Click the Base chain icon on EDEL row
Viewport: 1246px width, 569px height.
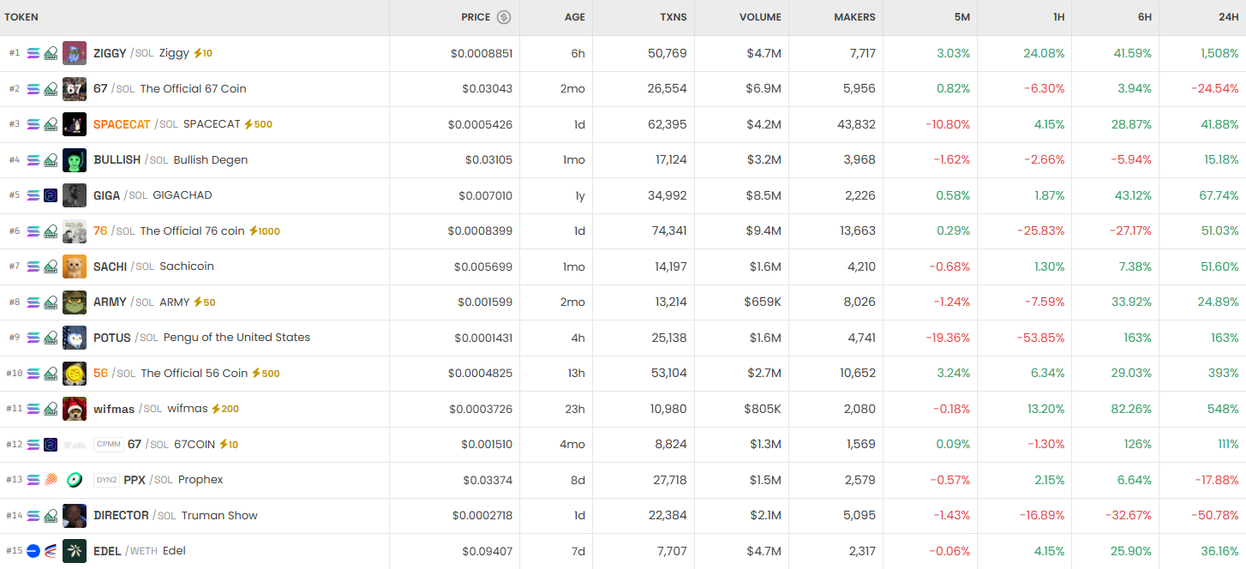33,551
